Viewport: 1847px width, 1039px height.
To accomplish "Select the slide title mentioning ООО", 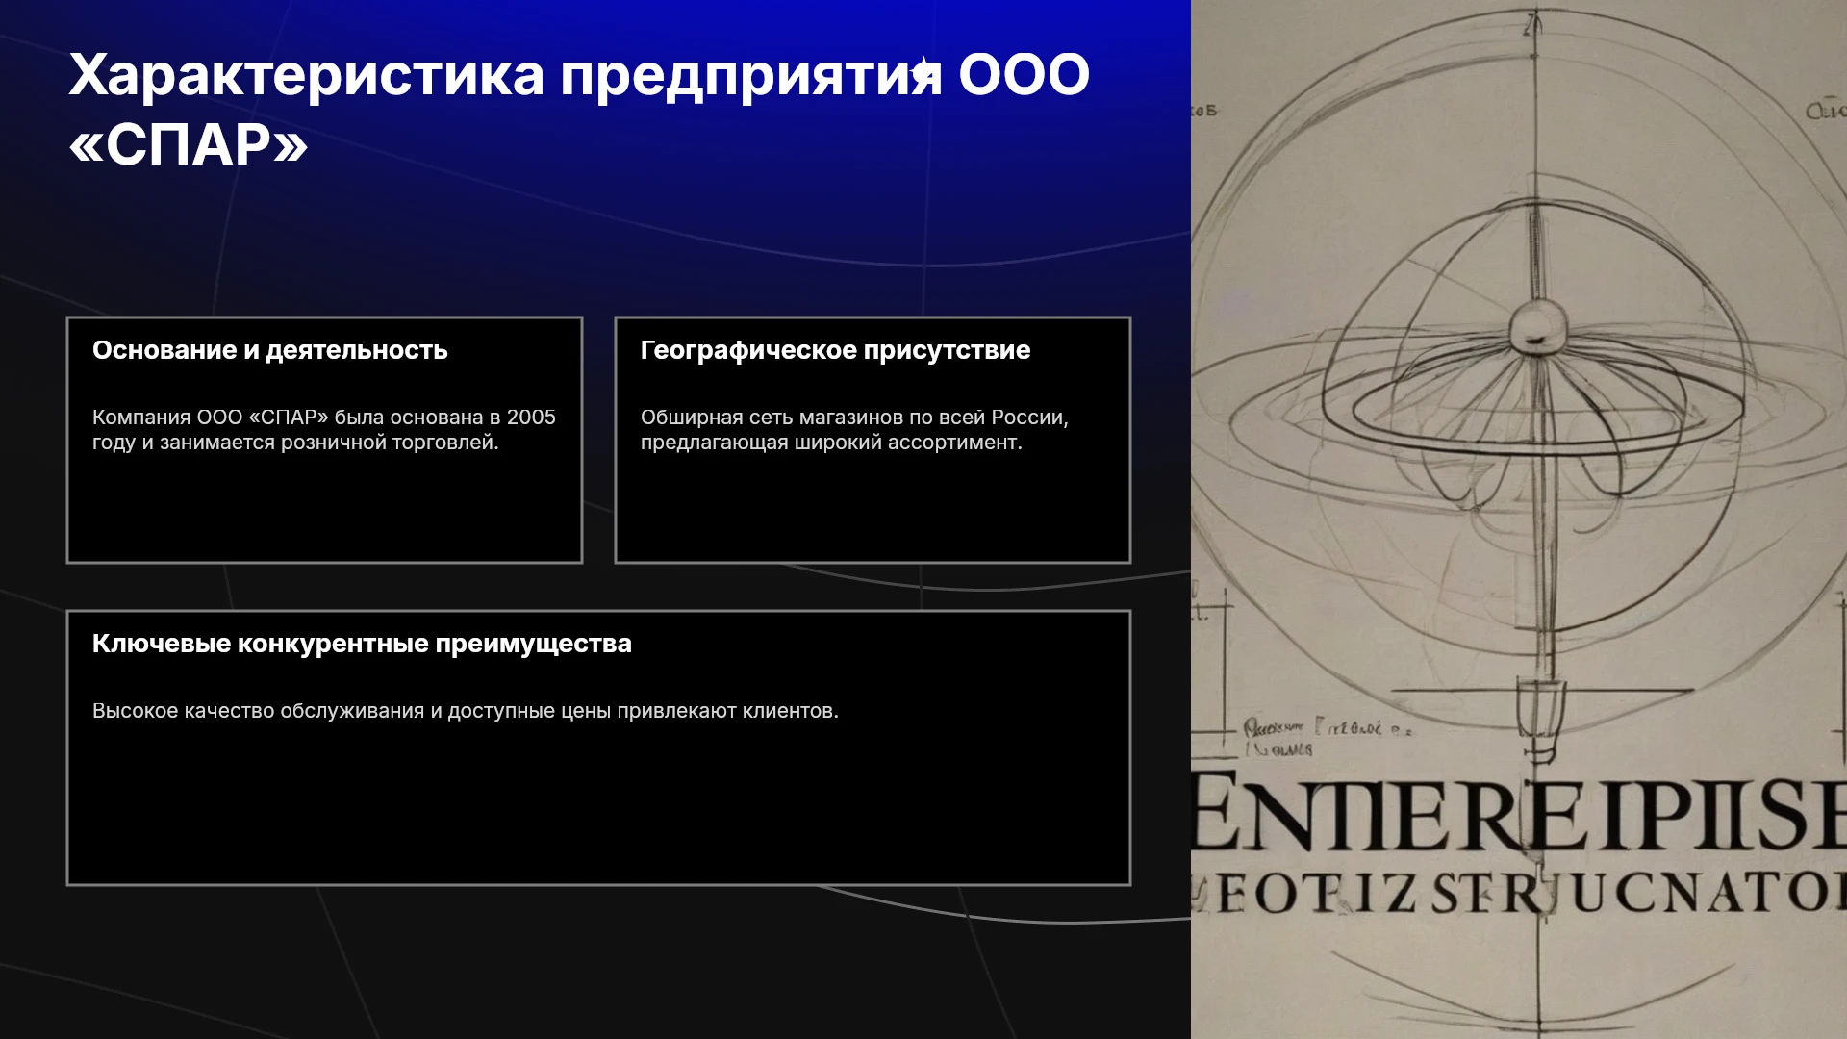I will 579,109.
